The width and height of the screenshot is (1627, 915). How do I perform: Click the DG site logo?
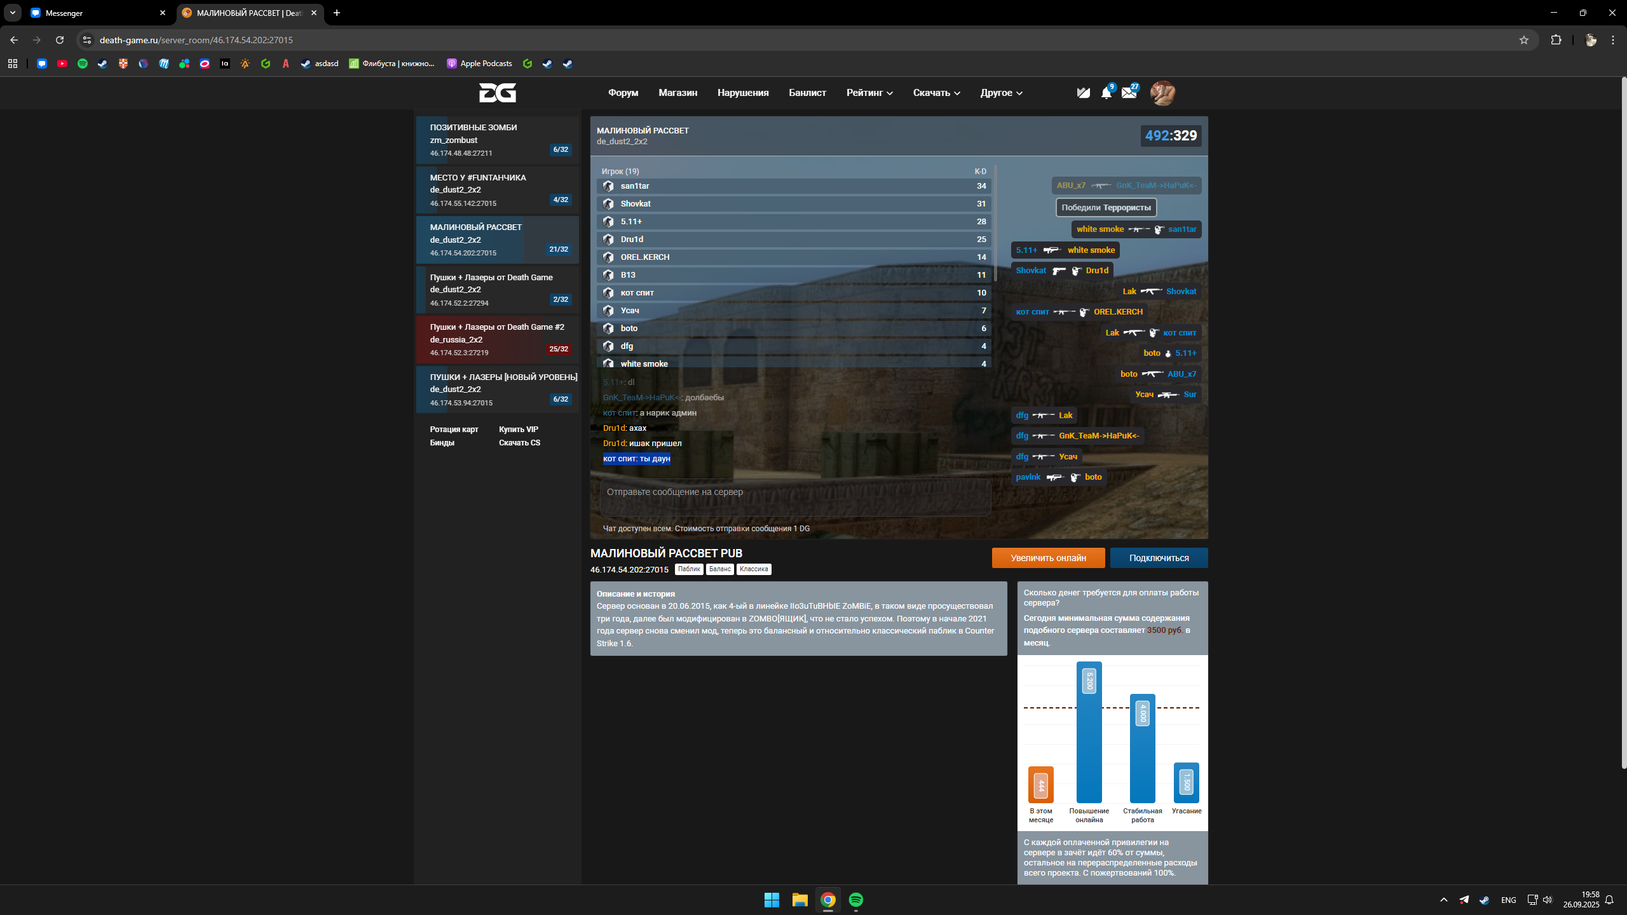[497, 93]
